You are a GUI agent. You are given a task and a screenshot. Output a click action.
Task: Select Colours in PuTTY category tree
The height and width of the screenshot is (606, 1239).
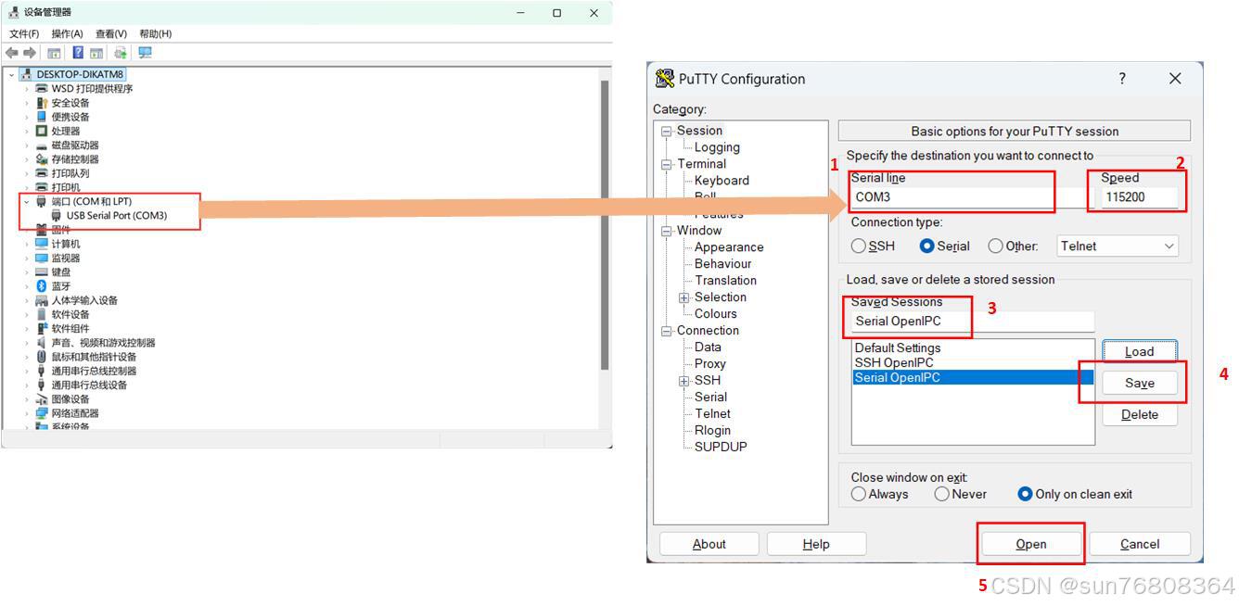(x=716, y=314)
